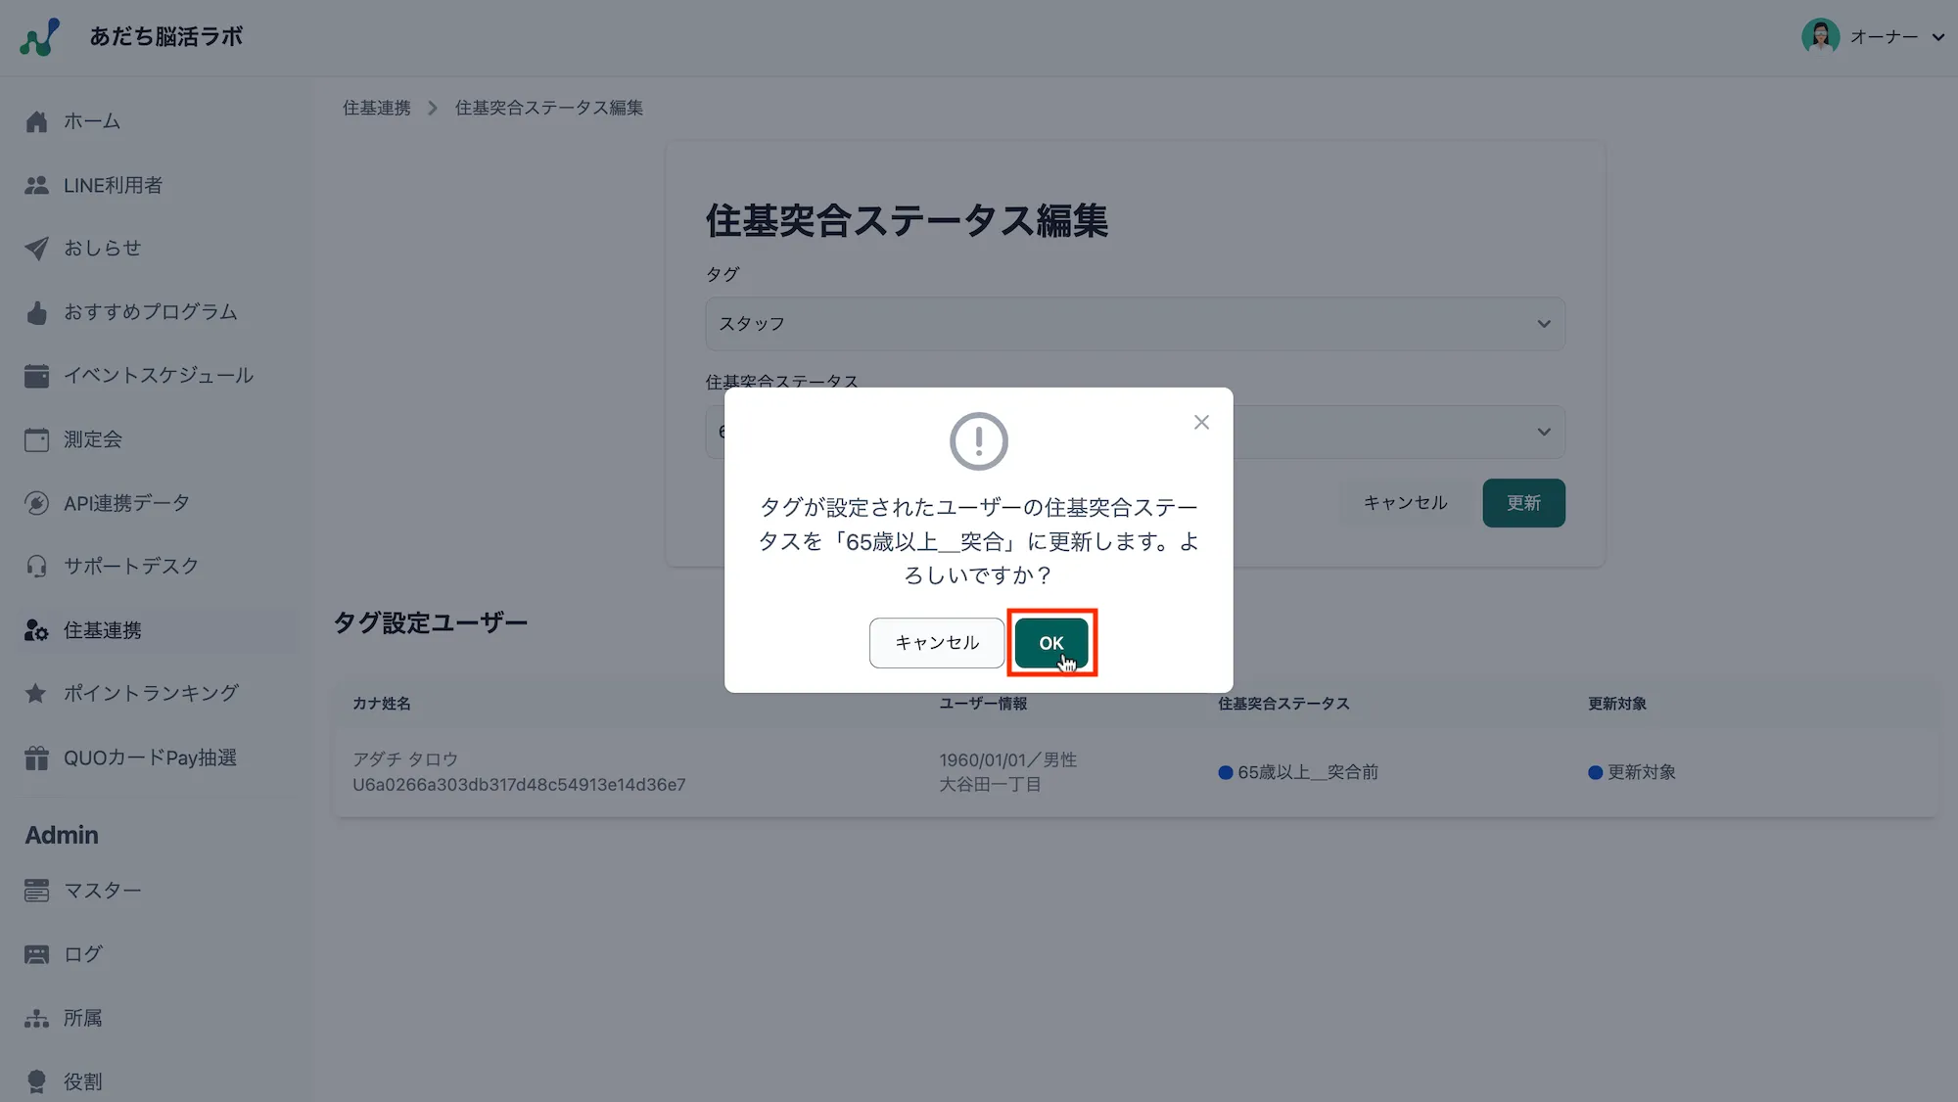Select イベントスケジュール in the sidebar

tap(159, 375)
